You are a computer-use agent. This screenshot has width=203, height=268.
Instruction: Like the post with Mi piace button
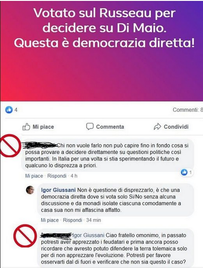[x=38, y=127]
